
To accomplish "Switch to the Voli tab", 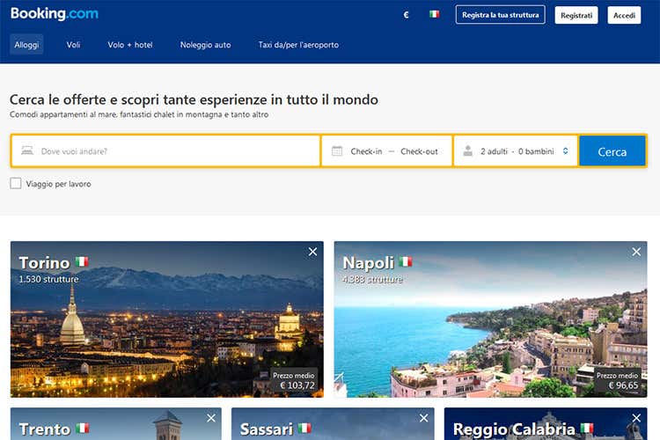I will tap(73, 45).
